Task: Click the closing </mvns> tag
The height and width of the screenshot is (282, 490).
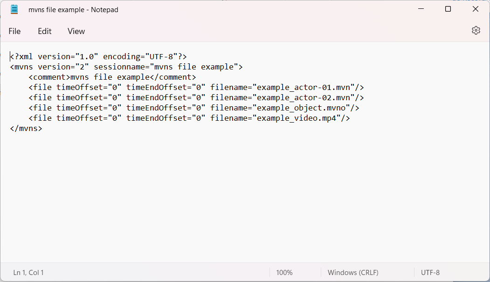Action: (26, 128)
